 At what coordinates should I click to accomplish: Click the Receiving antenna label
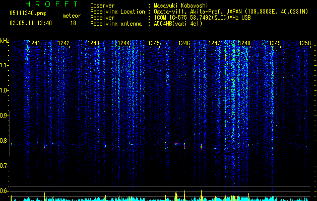(116, 24)
